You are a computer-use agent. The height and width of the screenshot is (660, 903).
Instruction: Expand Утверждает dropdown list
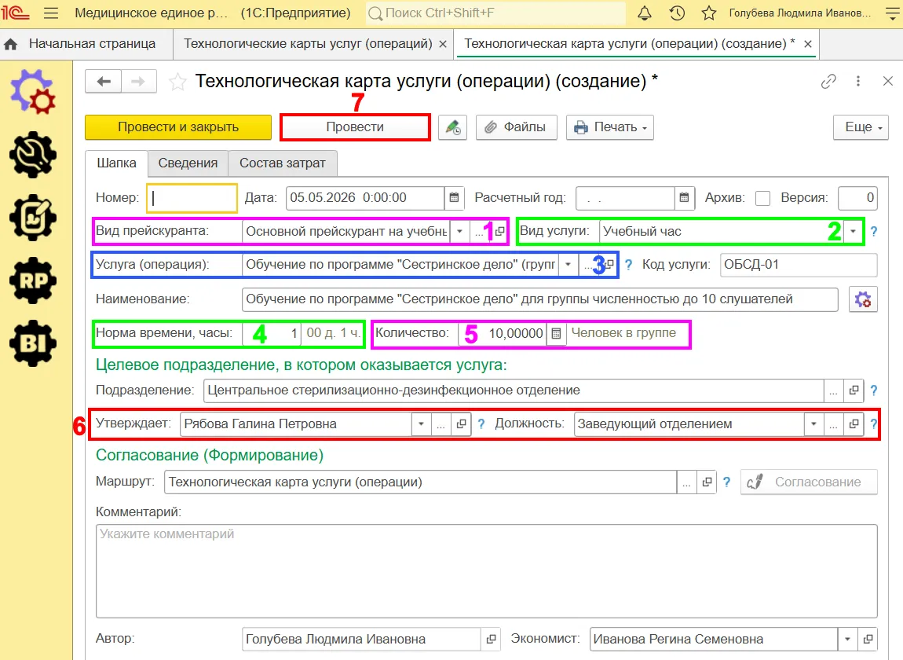click(x=421, y=423)
